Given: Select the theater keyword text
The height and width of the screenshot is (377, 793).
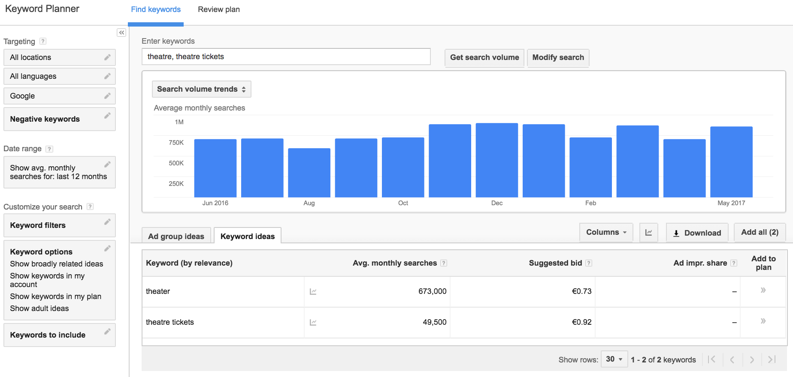Looking at the screenshot, I should click(158, 291).
